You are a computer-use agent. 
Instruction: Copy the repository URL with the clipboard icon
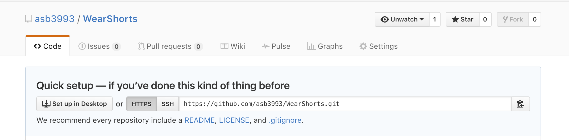pos(520,104)
